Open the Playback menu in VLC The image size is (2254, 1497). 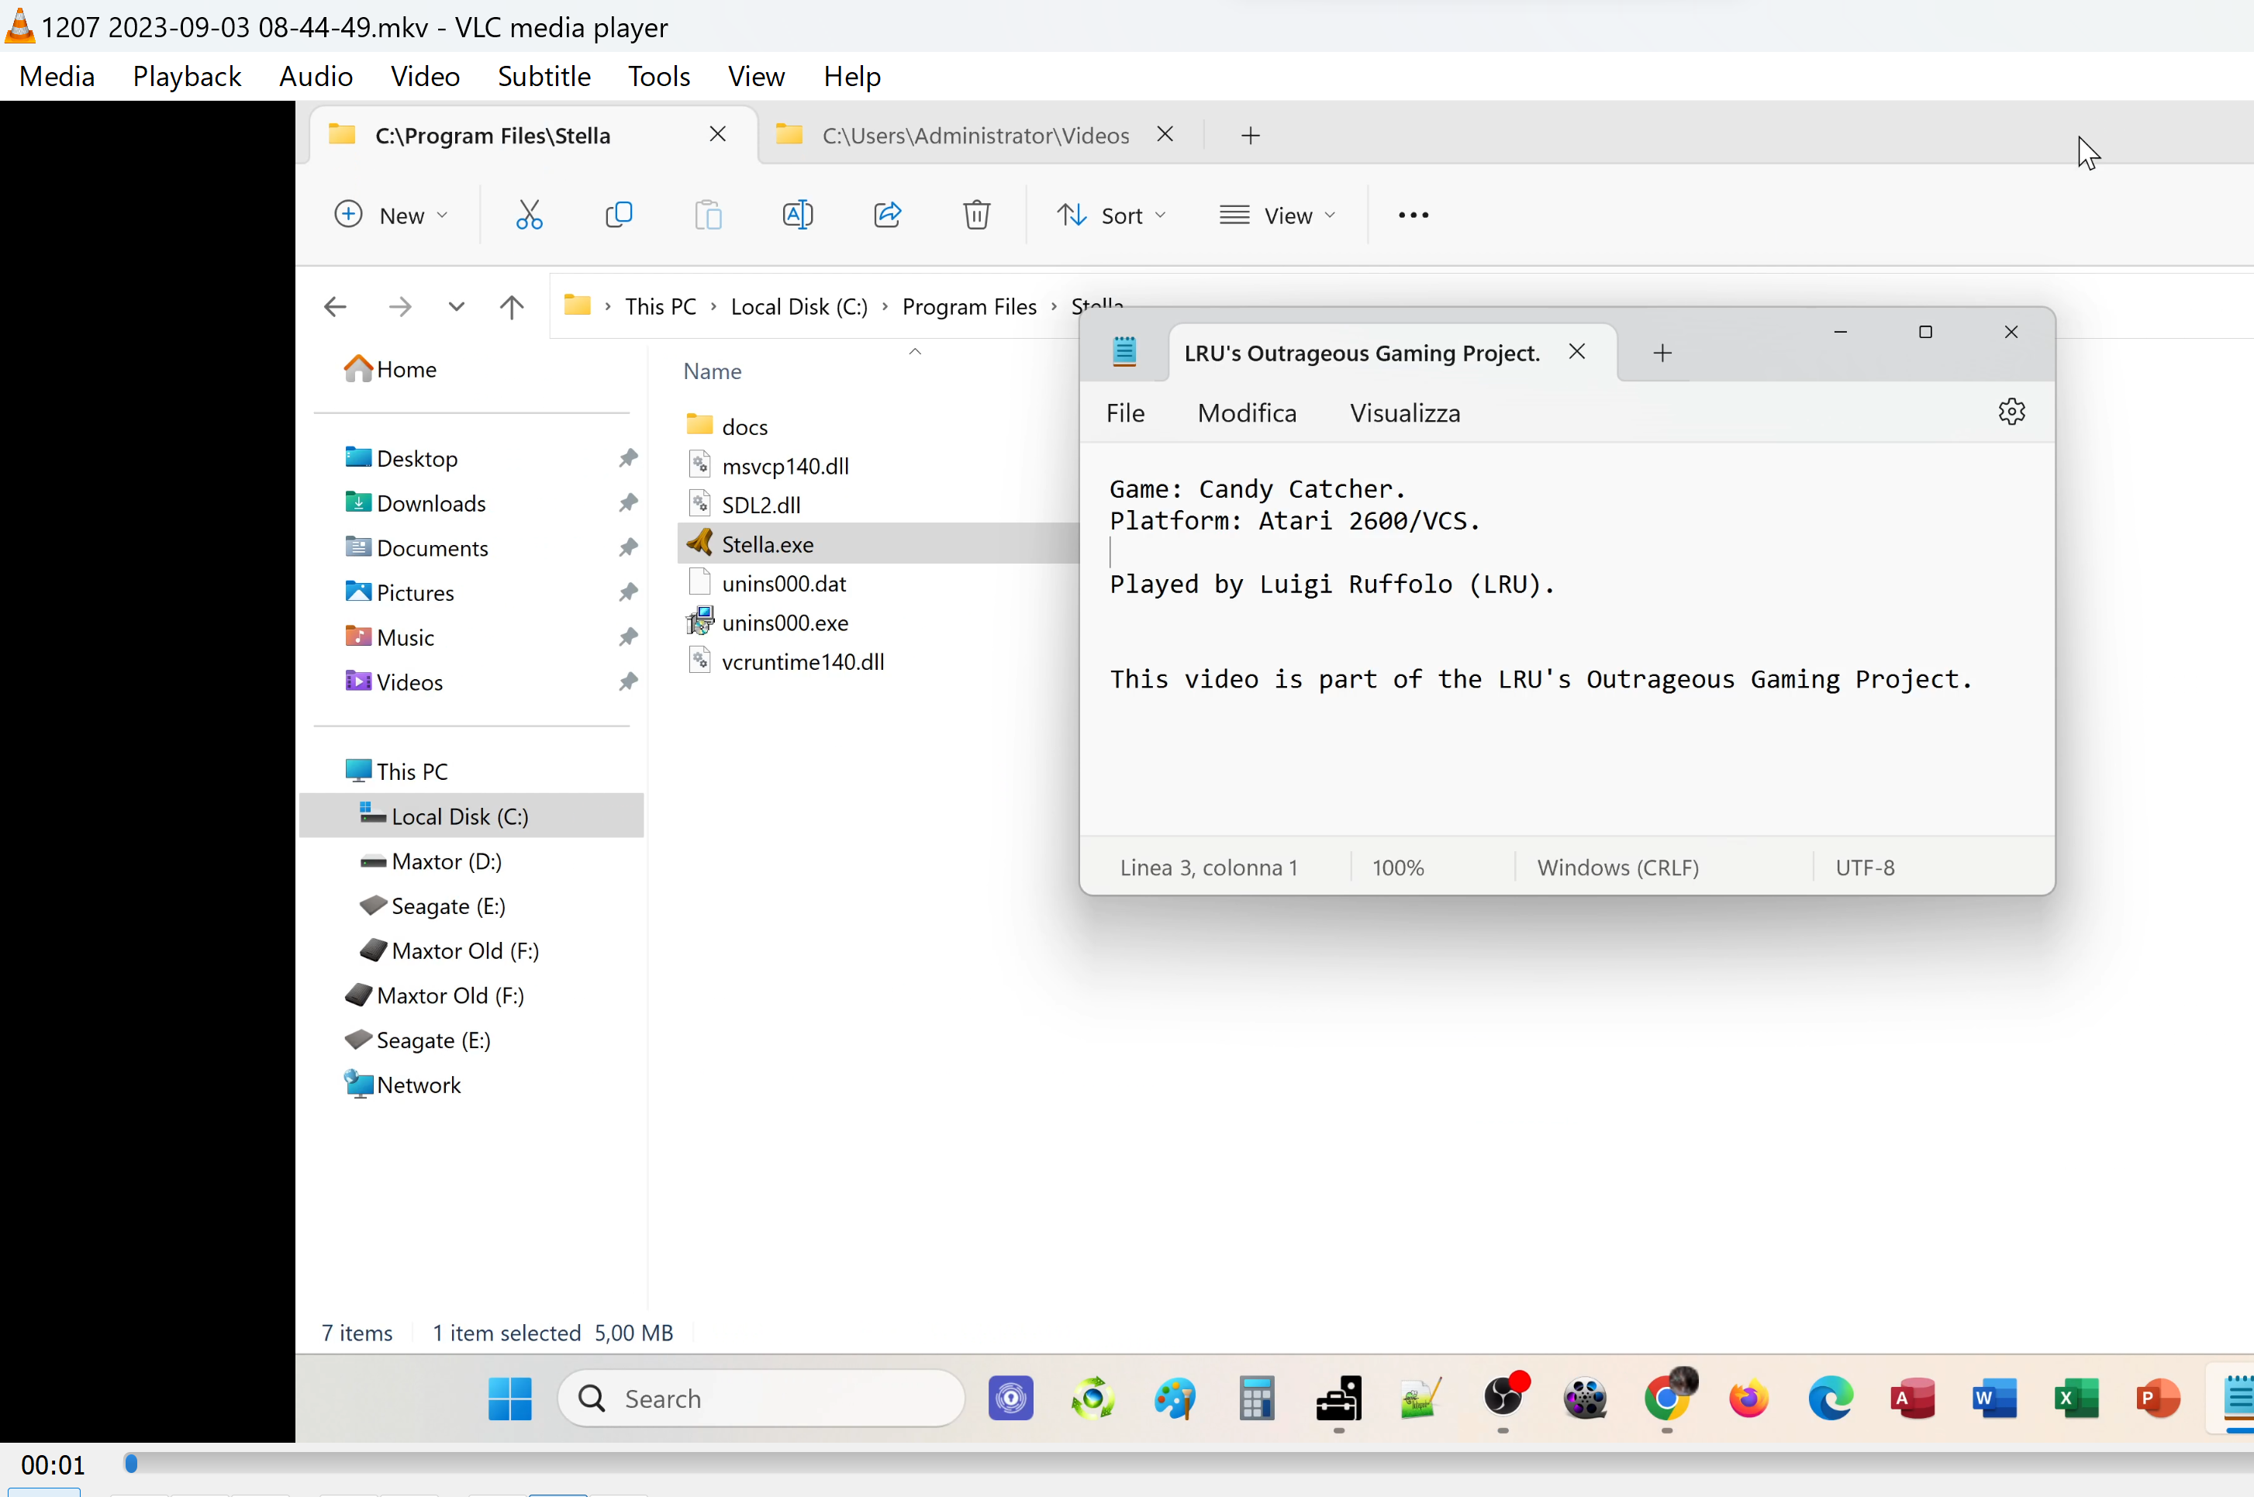186,77
